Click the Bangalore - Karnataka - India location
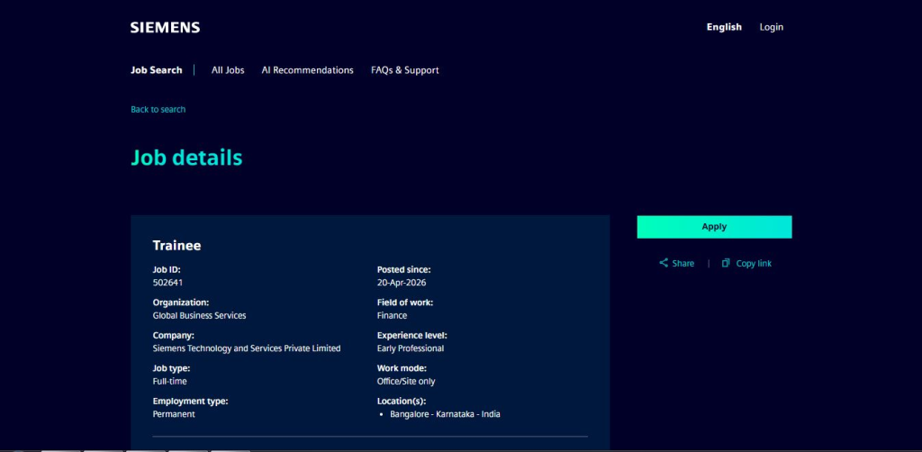This screenshot has height=452, width=922. [445, 414]
